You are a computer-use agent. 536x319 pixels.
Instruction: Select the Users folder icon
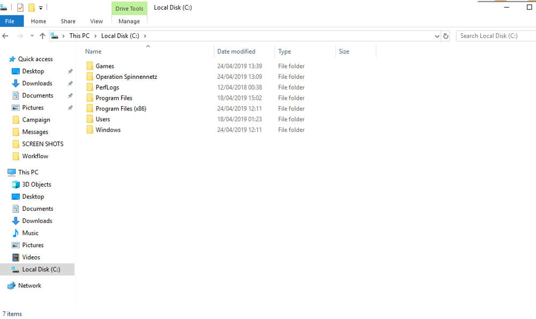click(90, 118)
